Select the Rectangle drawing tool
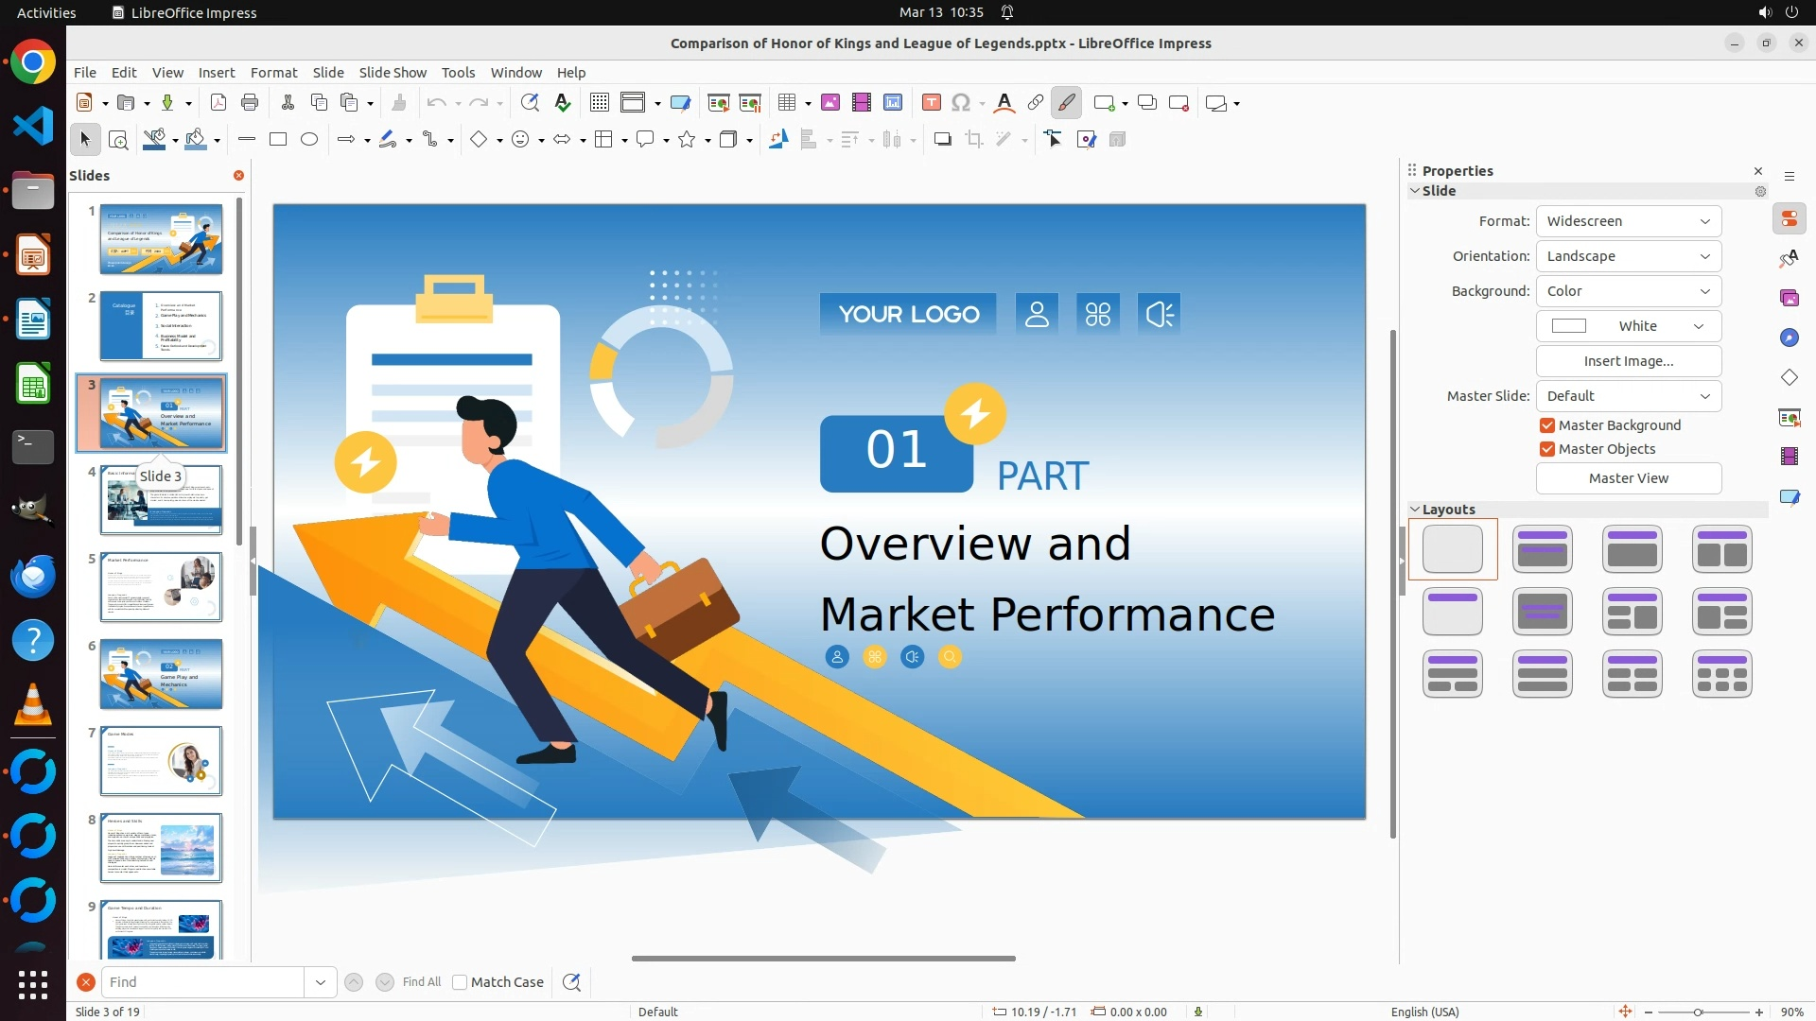This screenshot has height=1021, width=1816. click(x=278, y=140)
